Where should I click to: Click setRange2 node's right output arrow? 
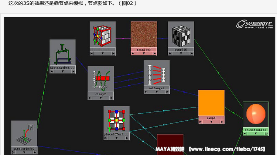167,92
